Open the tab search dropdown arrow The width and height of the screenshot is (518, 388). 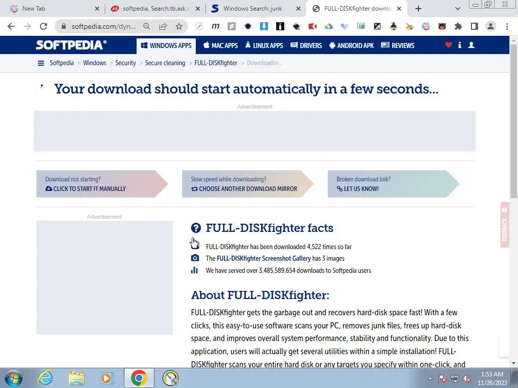point(457,9)
